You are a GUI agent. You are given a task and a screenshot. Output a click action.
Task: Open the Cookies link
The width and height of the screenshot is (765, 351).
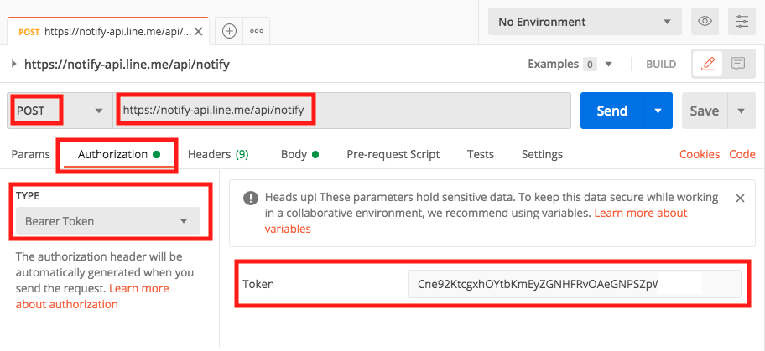tap(699, 154)
